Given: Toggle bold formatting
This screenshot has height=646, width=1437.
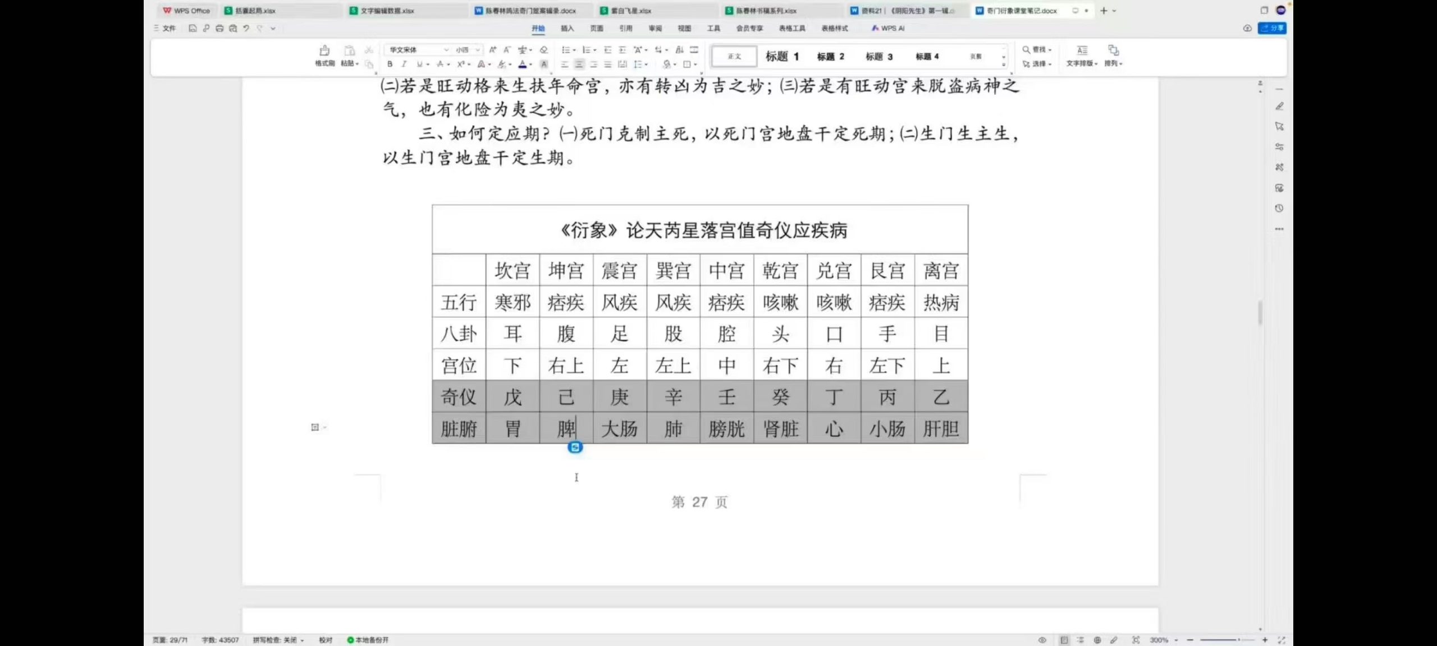Looking at the screenshot, I should click(x=390, y=64).
